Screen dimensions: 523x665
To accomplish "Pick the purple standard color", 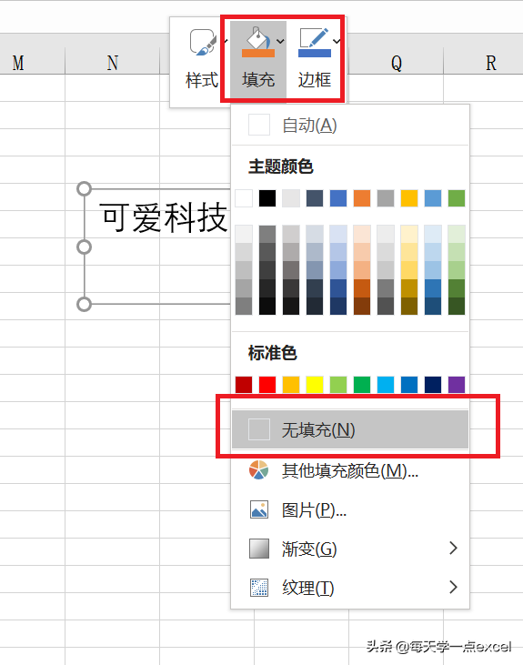I will pyautogui.click(x=457, y=385).
